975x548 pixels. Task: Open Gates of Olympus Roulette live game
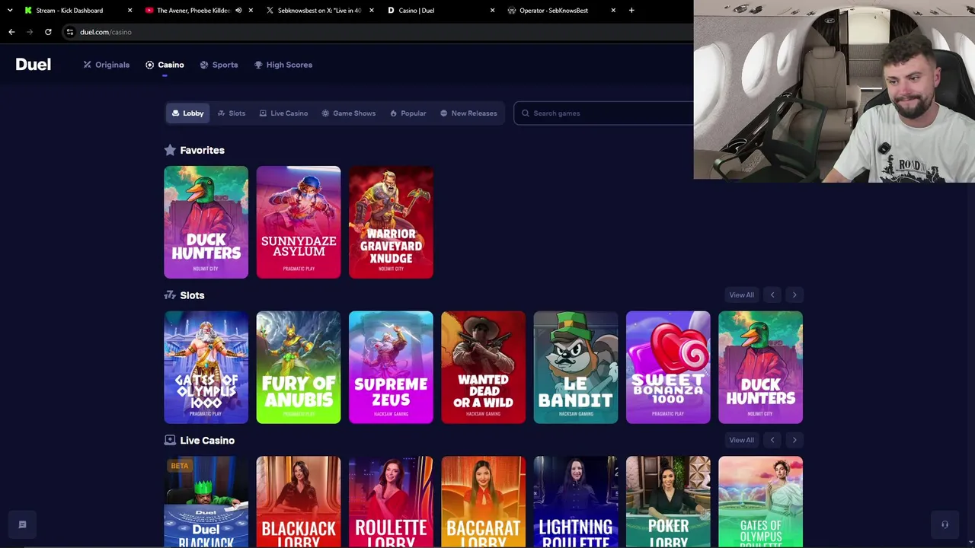(x=760, y=502)
